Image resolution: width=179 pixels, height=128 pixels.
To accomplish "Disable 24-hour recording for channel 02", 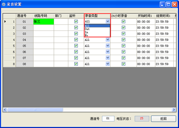I will (123, 28).
